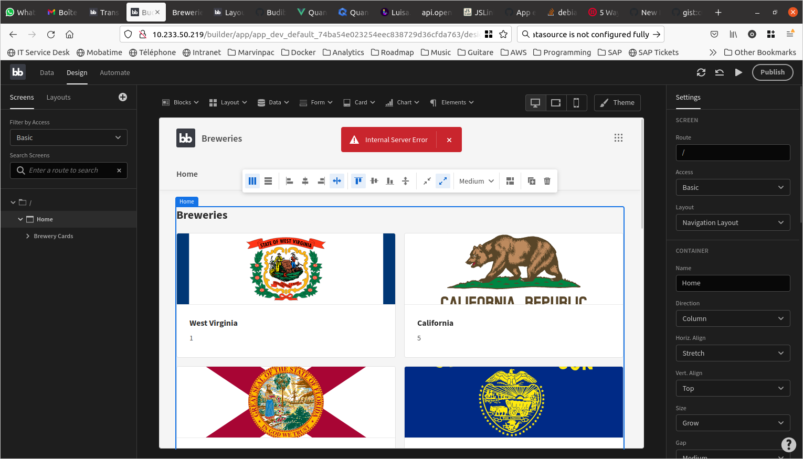The image size is (803, 459).
Task: Open the Blocks component dropdown
Action: tap(181, 103)
